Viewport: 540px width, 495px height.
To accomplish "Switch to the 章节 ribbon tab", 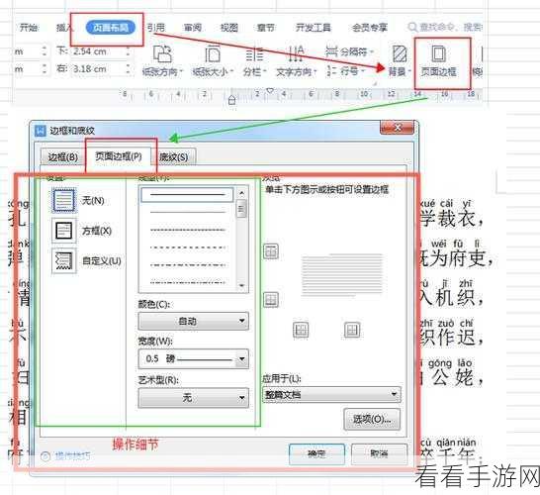I will 265,28.
